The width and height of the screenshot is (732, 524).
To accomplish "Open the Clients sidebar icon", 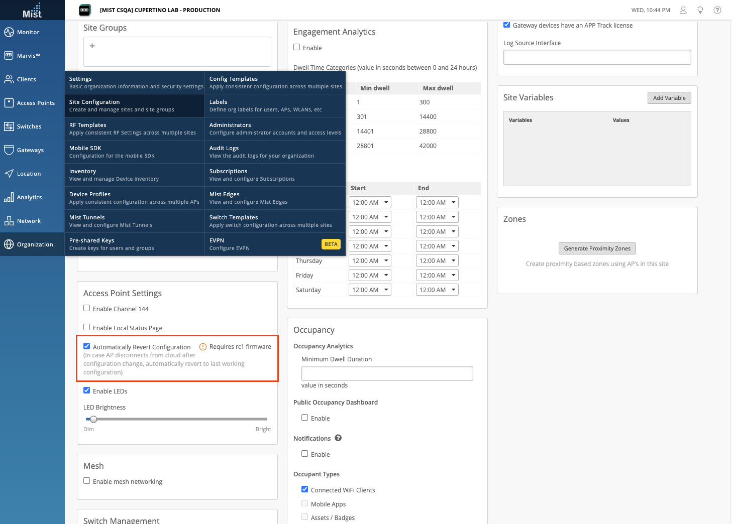I will tap(9, 79).
